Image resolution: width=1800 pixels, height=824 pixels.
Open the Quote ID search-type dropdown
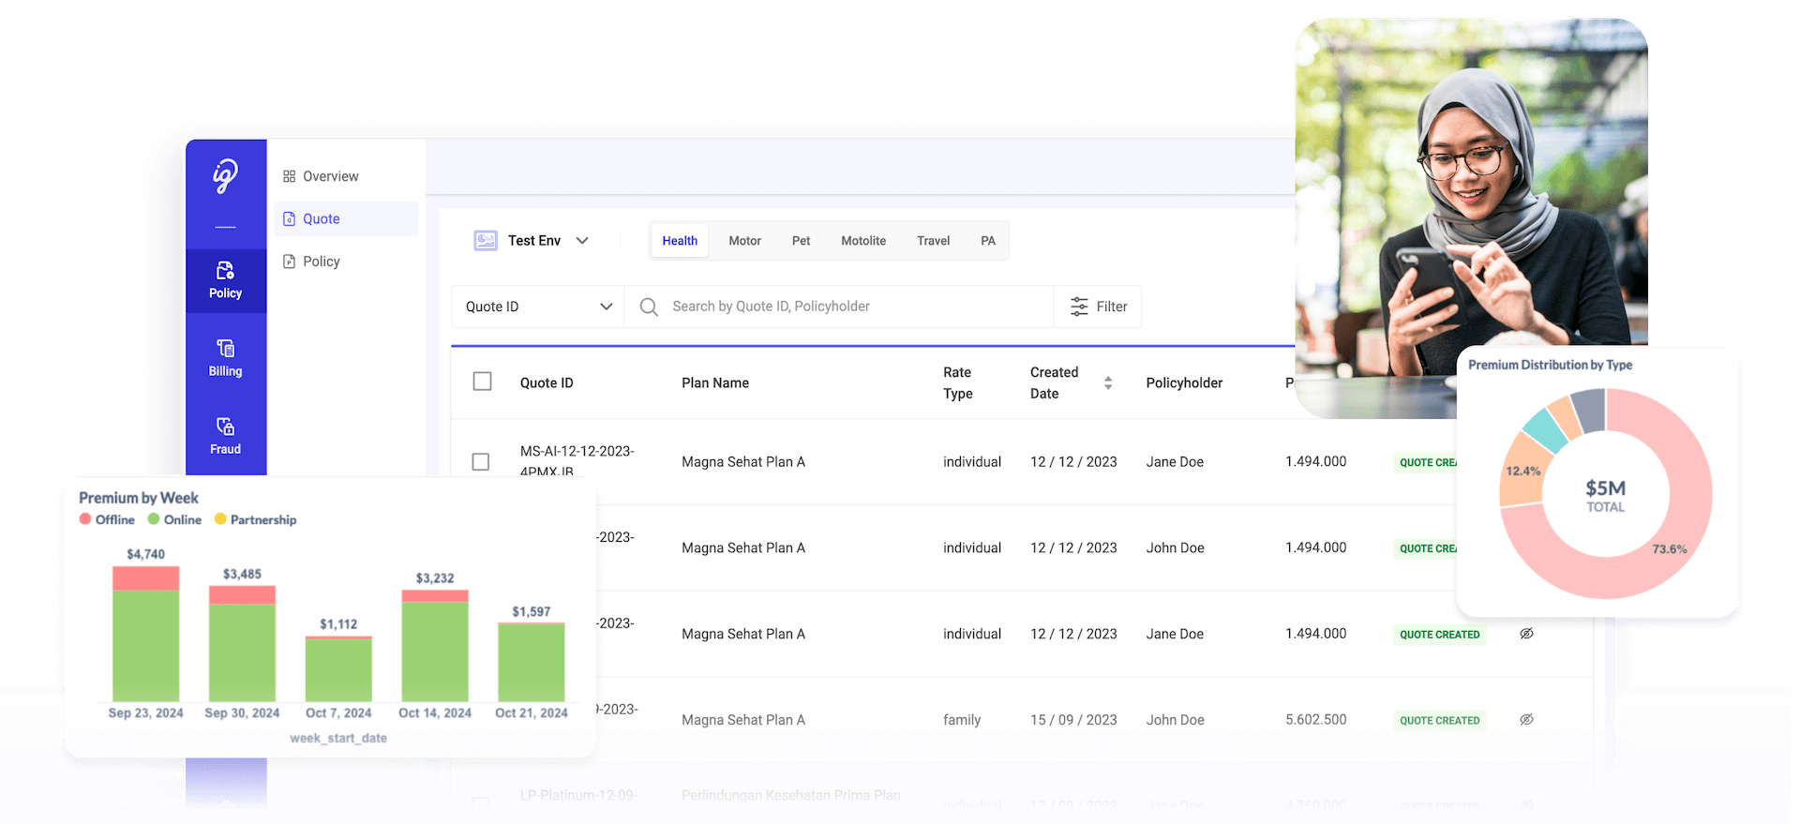pos(538,307)
